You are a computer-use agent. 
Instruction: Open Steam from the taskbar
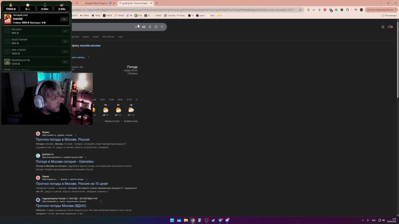click(x=213, y=220)
